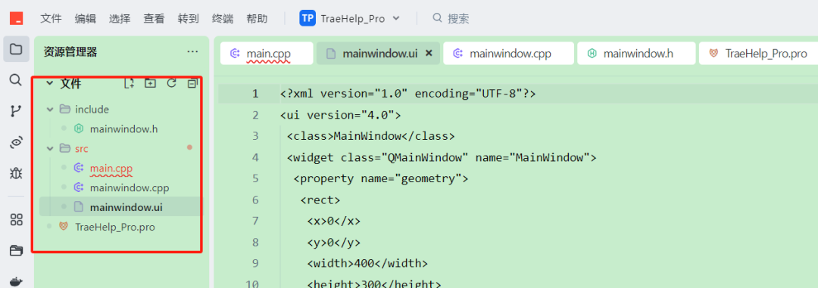Switch to the mainwindow.ui editor tab
Image resolution: width=818 pixels, height=288 pixels.
[x=378, y=53]
